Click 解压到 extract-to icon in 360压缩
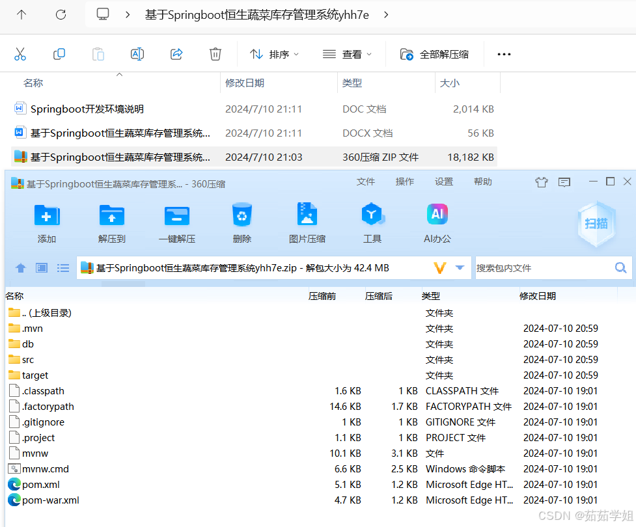The width and height of the screenshot is (636, 527). [112, 223]
